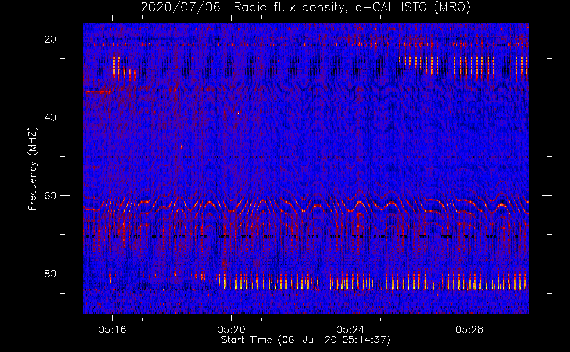570x352 pixels.
Task: Click the '05:24' time tick label
Action: (351, 330)
